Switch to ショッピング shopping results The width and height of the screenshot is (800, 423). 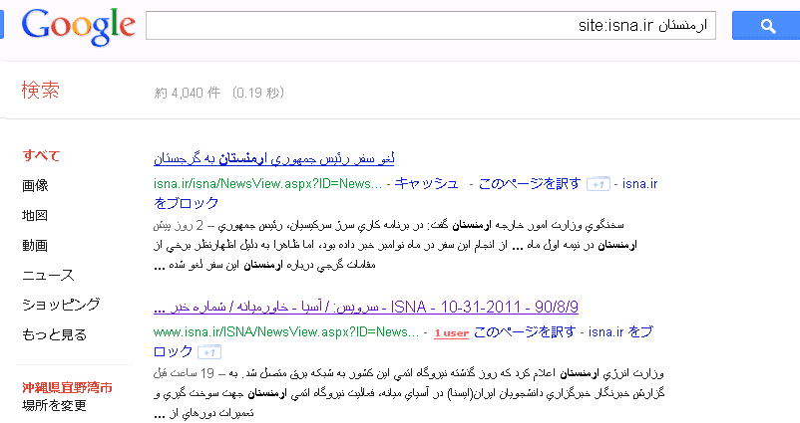tap(61, 305)
